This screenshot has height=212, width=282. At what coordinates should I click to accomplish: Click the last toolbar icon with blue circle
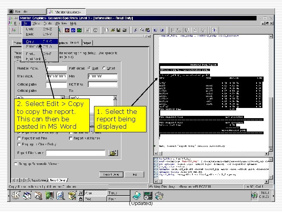pos(214,30)
